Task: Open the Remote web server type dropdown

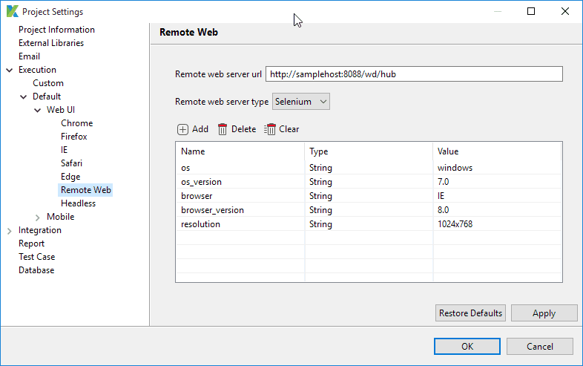Action: coord(301,101)
